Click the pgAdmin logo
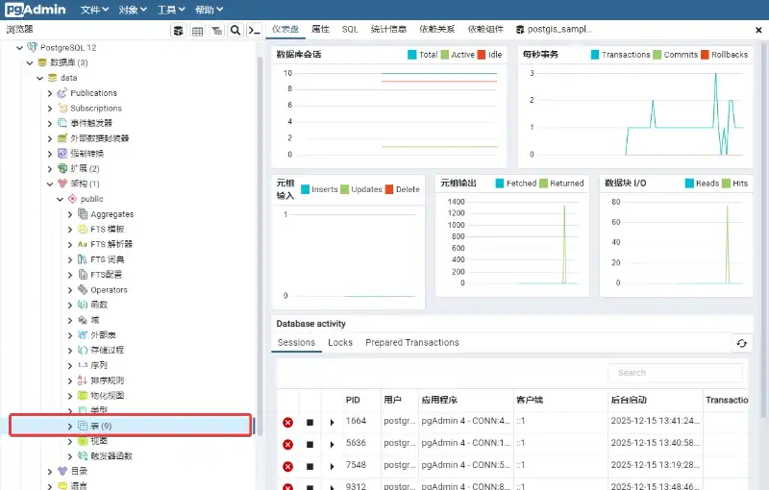 point(36,10)
